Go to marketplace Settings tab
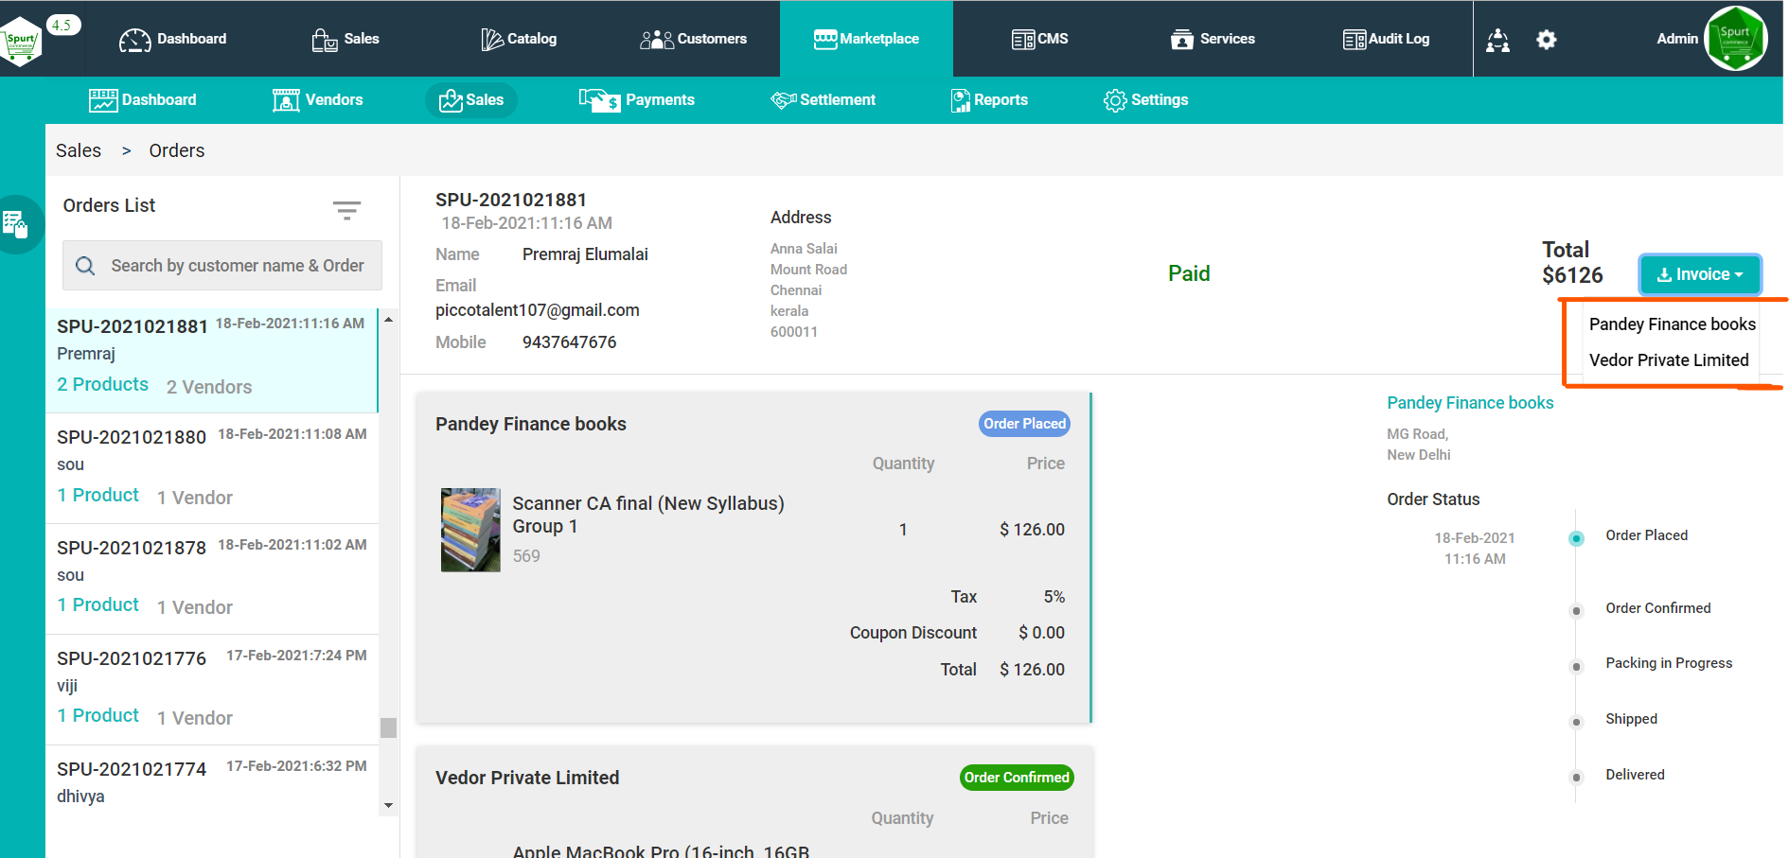 pyautogui.click(x=1145, y=100)
